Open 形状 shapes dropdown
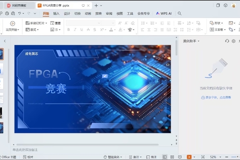The image size is (240, 160). click(x=224, y=23)
